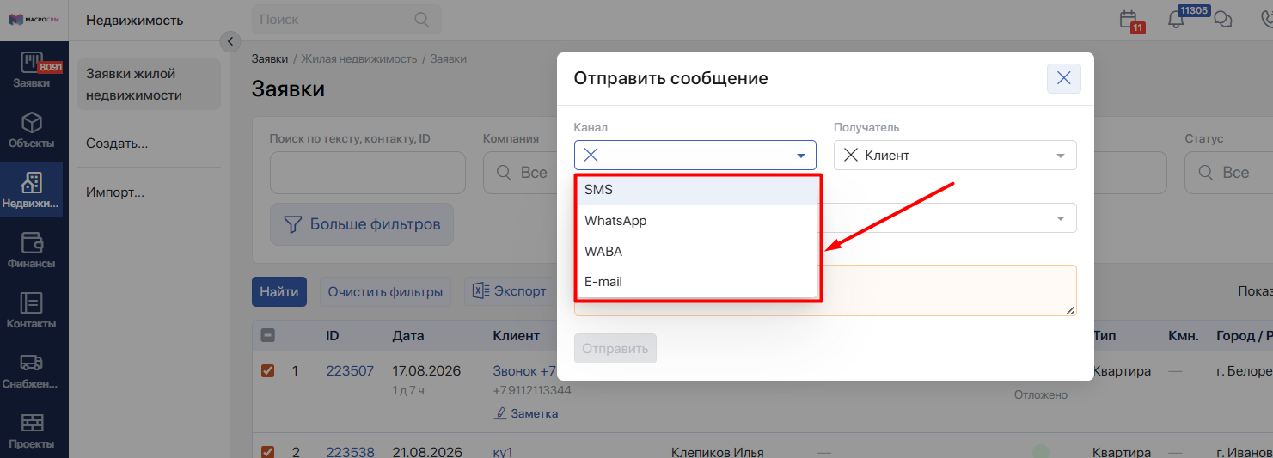Click the Заметка note link

(x=527, y=413)
